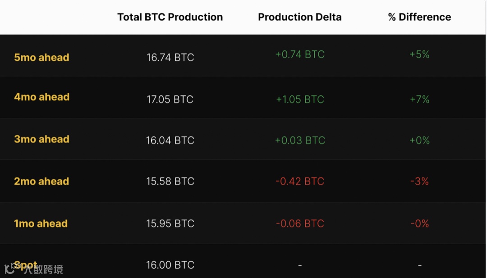Select the 5mo ahead row label
Viewport: 487px width, 278px height.
tap(41, 58)
